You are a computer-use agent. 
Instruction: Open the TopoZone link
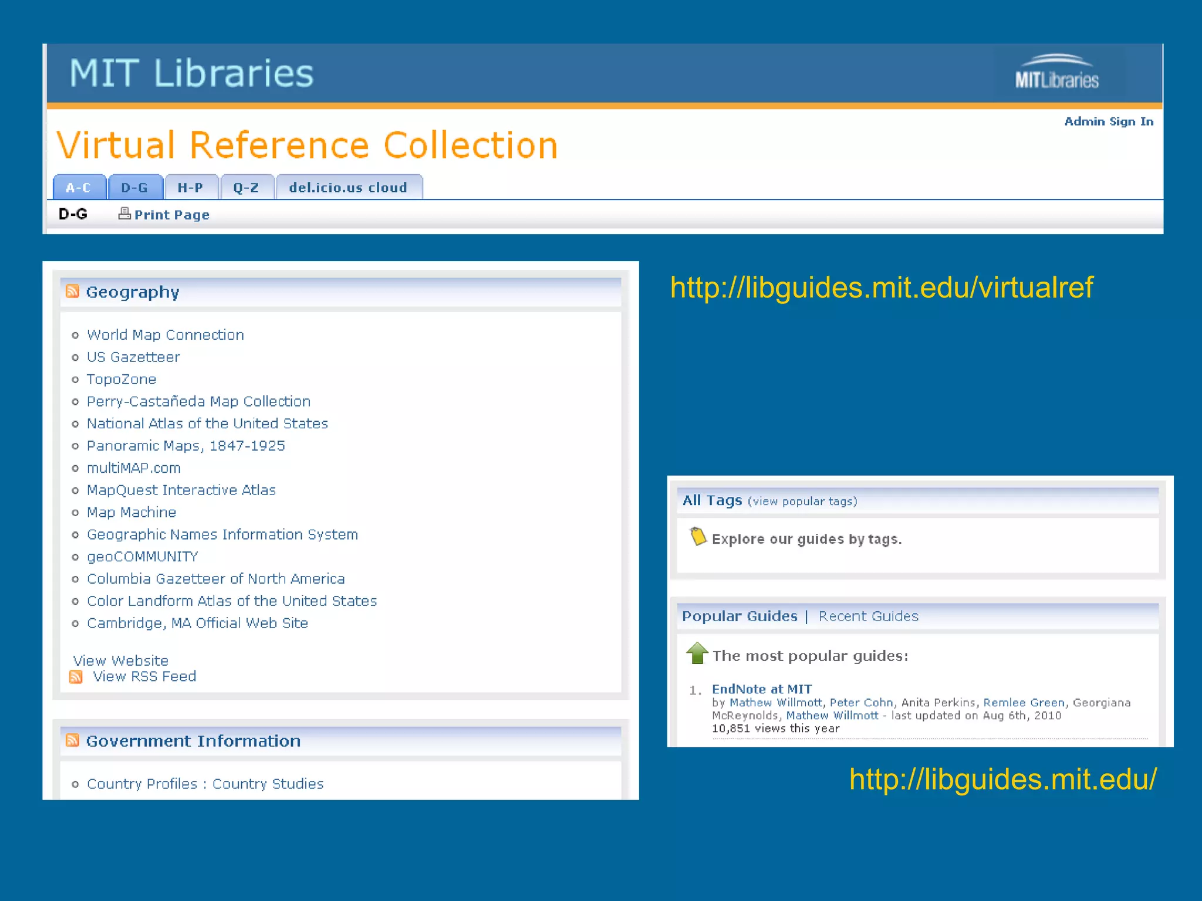tap(121, 380)
